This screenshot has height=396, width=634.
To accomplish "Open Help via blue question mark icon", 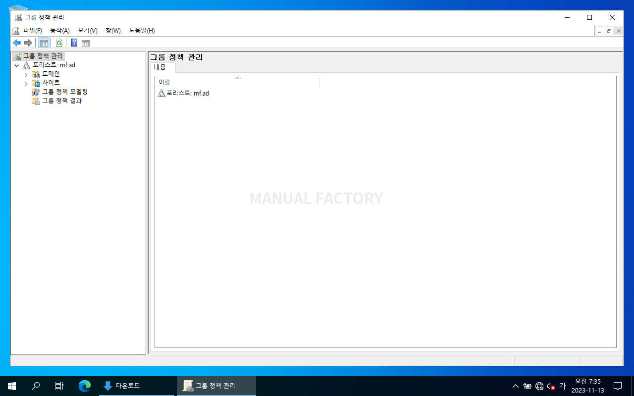I will point(74,43).
